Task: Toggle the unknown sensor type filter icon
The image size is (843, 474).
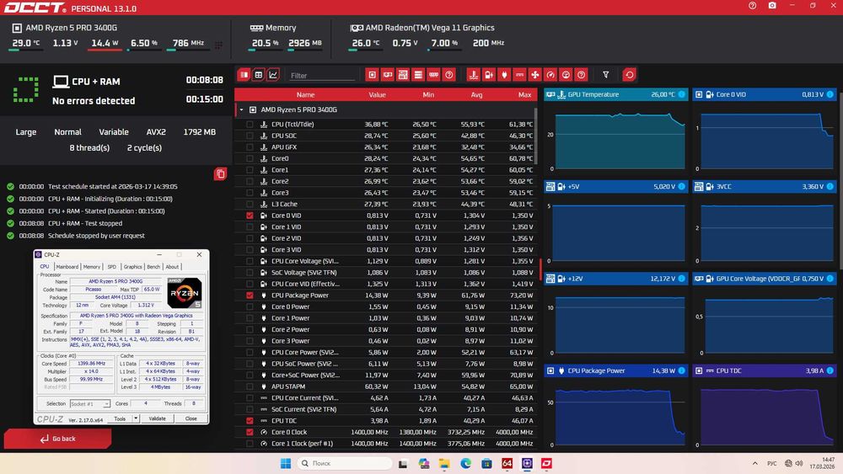Action: click(x=581, y=75)
